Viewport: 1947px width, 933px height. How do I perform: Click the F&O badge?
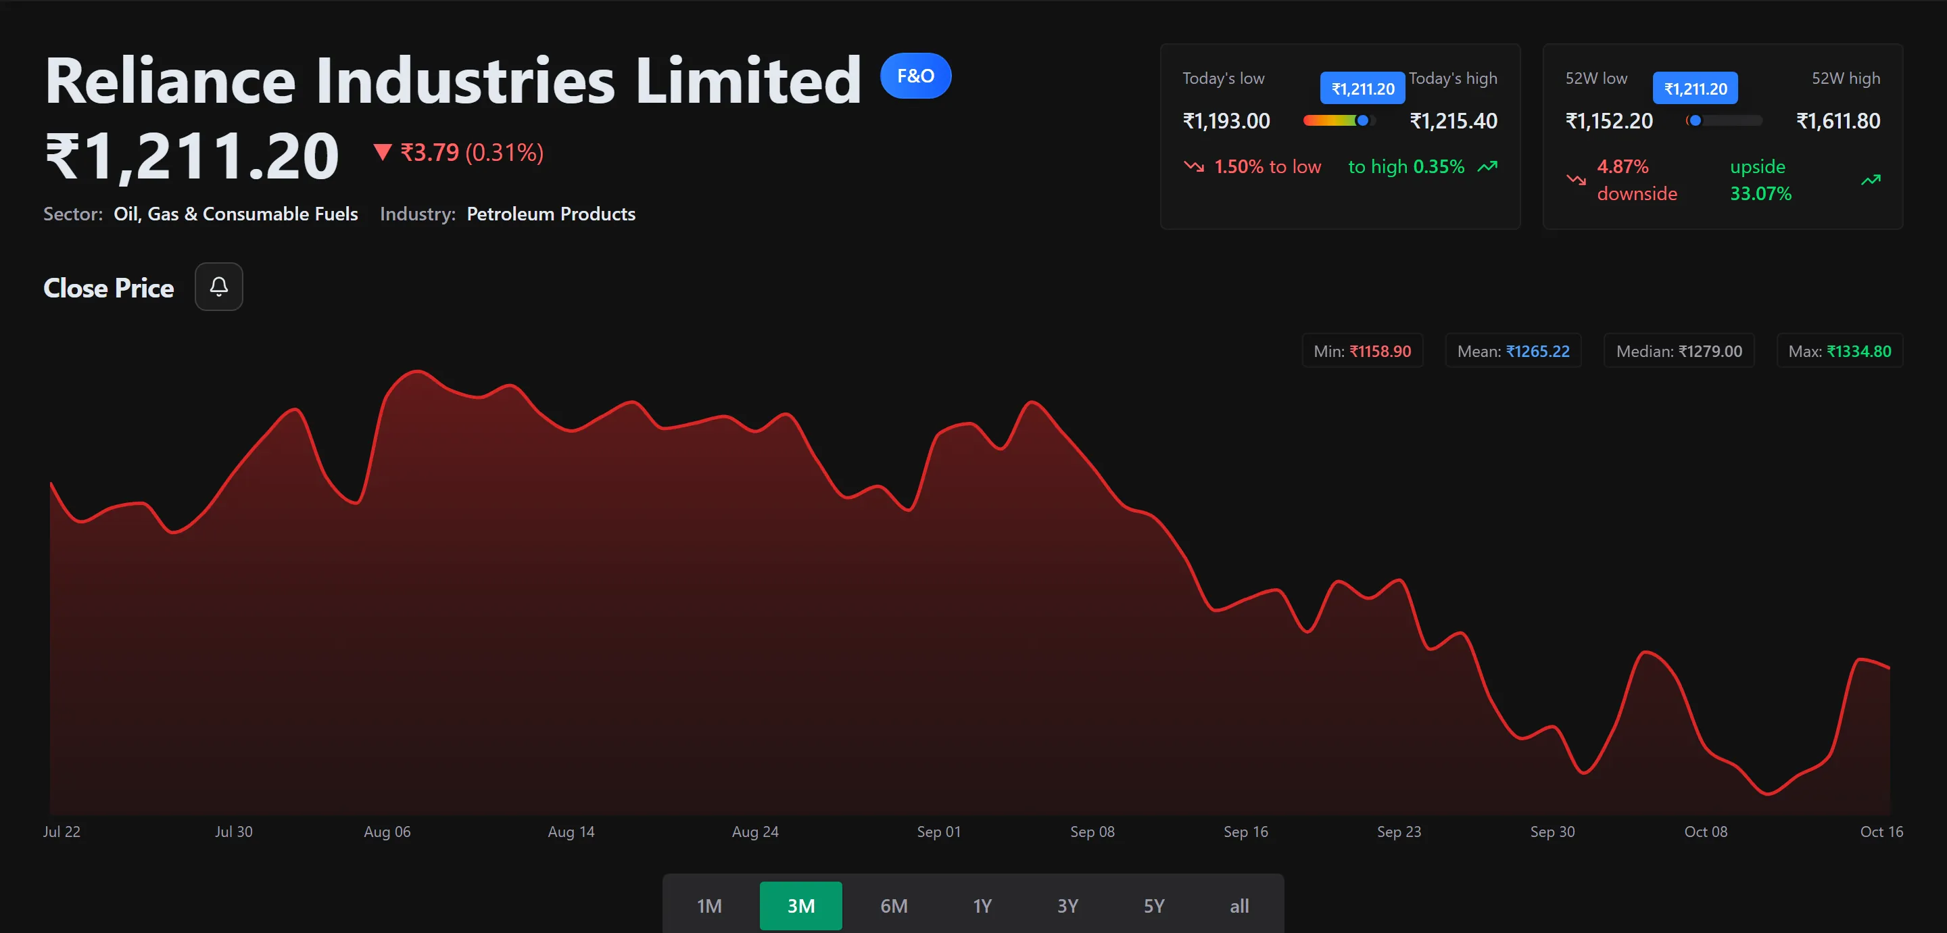point(915,76)
